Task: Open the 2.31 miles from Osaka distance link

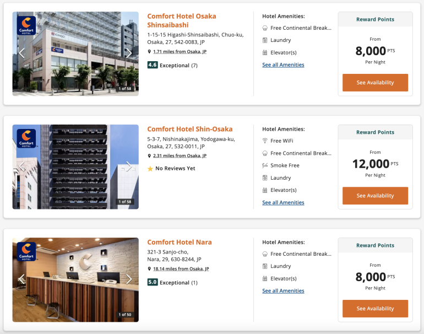Action: [x=180, y=156]
